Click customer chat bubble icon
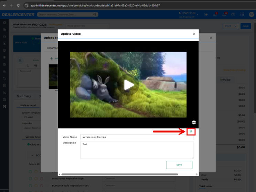The image size is (256, 192). click(36, 66)
